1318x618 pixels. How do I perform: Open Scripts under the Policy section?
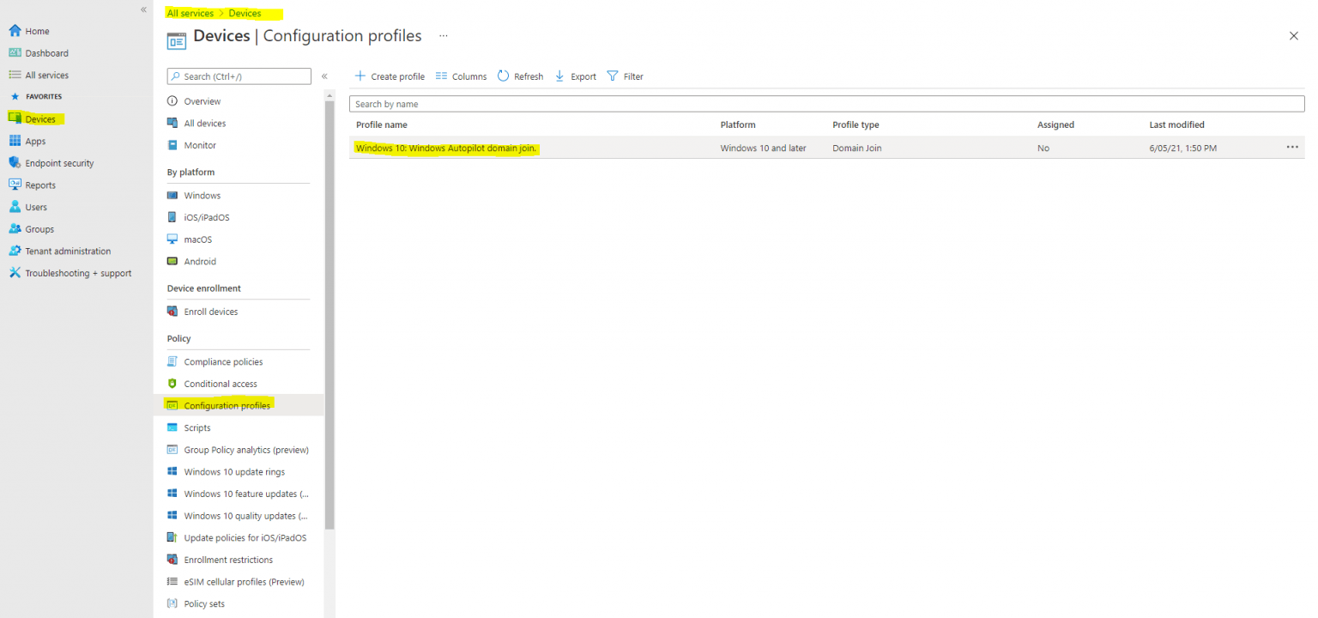(x=198, y=427)
